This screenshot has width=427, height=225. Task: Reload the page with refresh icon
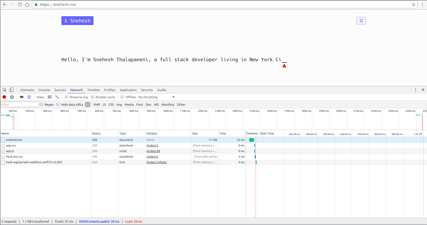pos(20,5)
